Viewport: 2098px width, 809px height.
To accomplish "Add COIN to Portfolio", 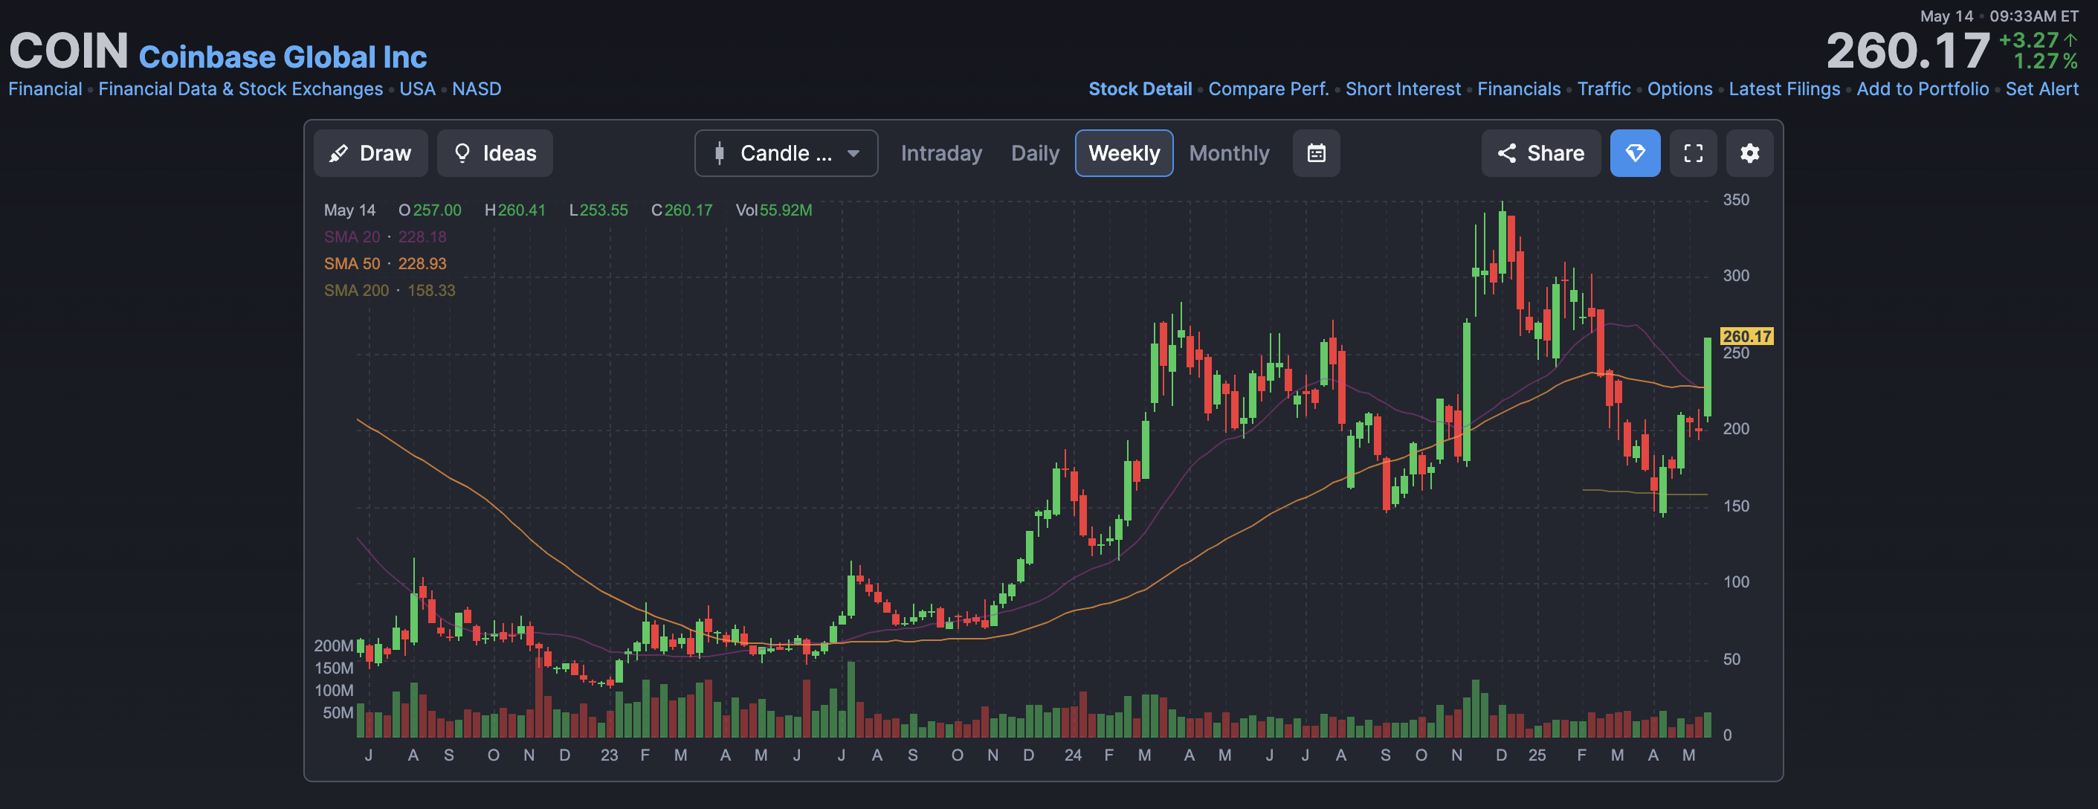I will point(1922,88).
